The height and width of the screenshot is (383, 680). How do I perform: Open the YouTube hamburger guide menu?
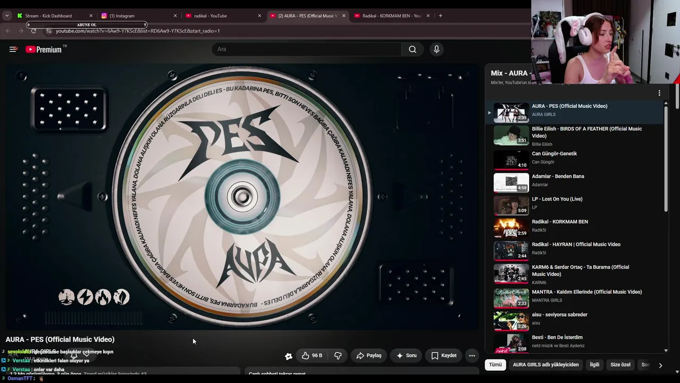(x=13, y=49)
